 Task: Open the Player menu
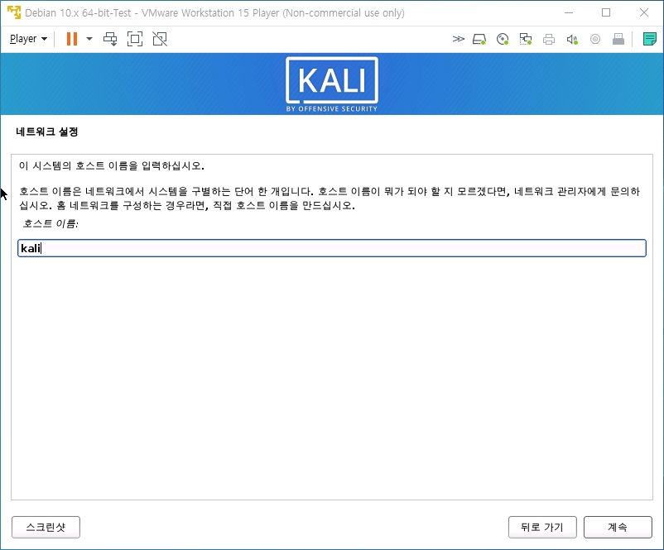(28, 39)
